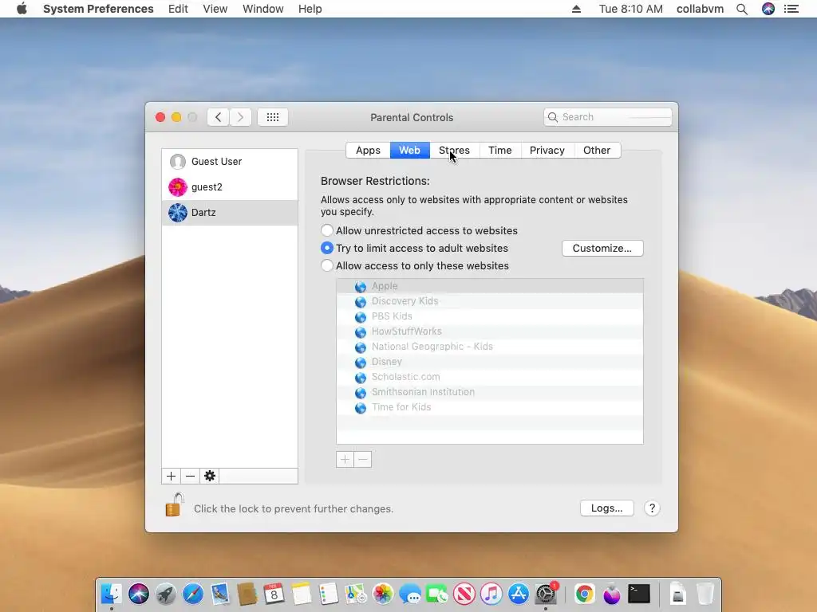Click System Preferences icon in the Dock

pyautogui.click(x=546, y=594)
